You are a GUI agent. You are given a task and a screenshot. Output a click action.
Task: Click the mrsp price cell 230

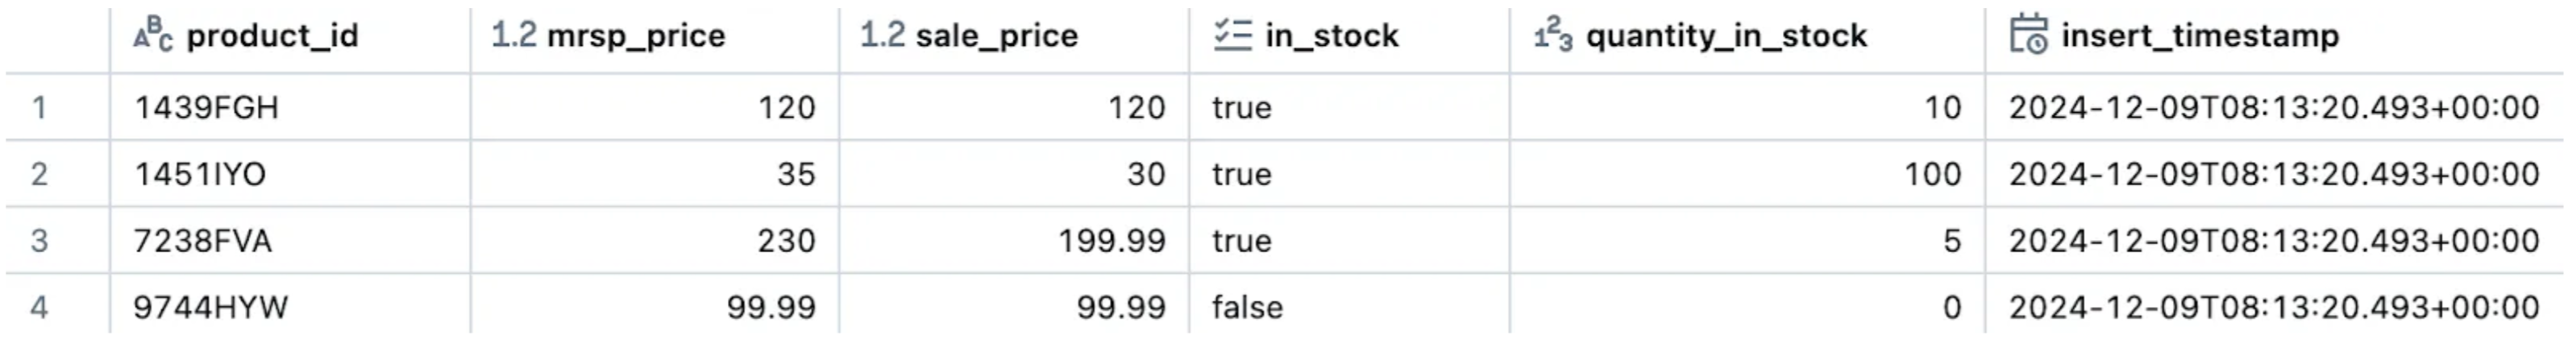tap(786, 241)
